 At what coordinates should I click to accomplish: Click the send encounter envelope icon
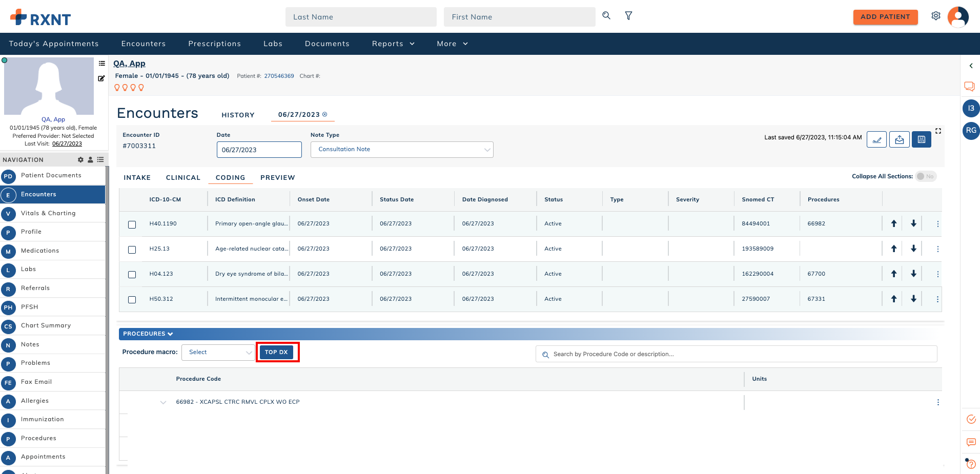click(x=899, y=139)
